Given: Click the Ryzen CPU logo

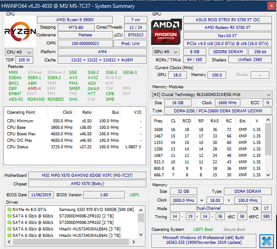Looking at the screenshot, I should 20,32.
